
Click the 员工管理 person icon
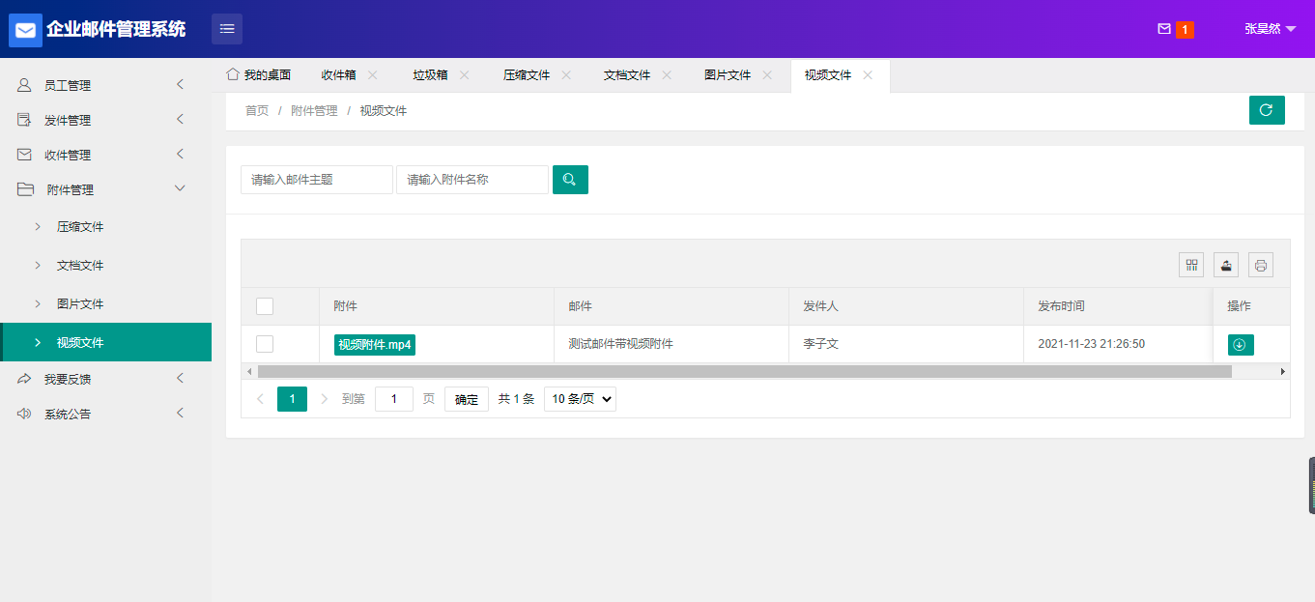(x=25, y=85)
